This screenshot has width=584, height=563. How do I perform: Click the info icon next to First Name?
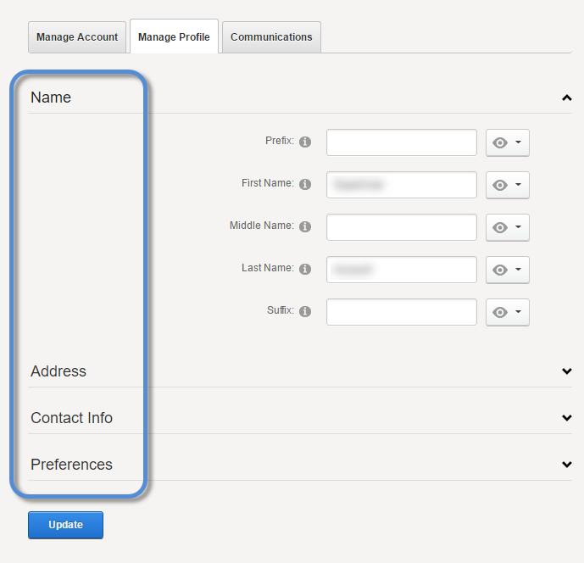coord(305,185)
